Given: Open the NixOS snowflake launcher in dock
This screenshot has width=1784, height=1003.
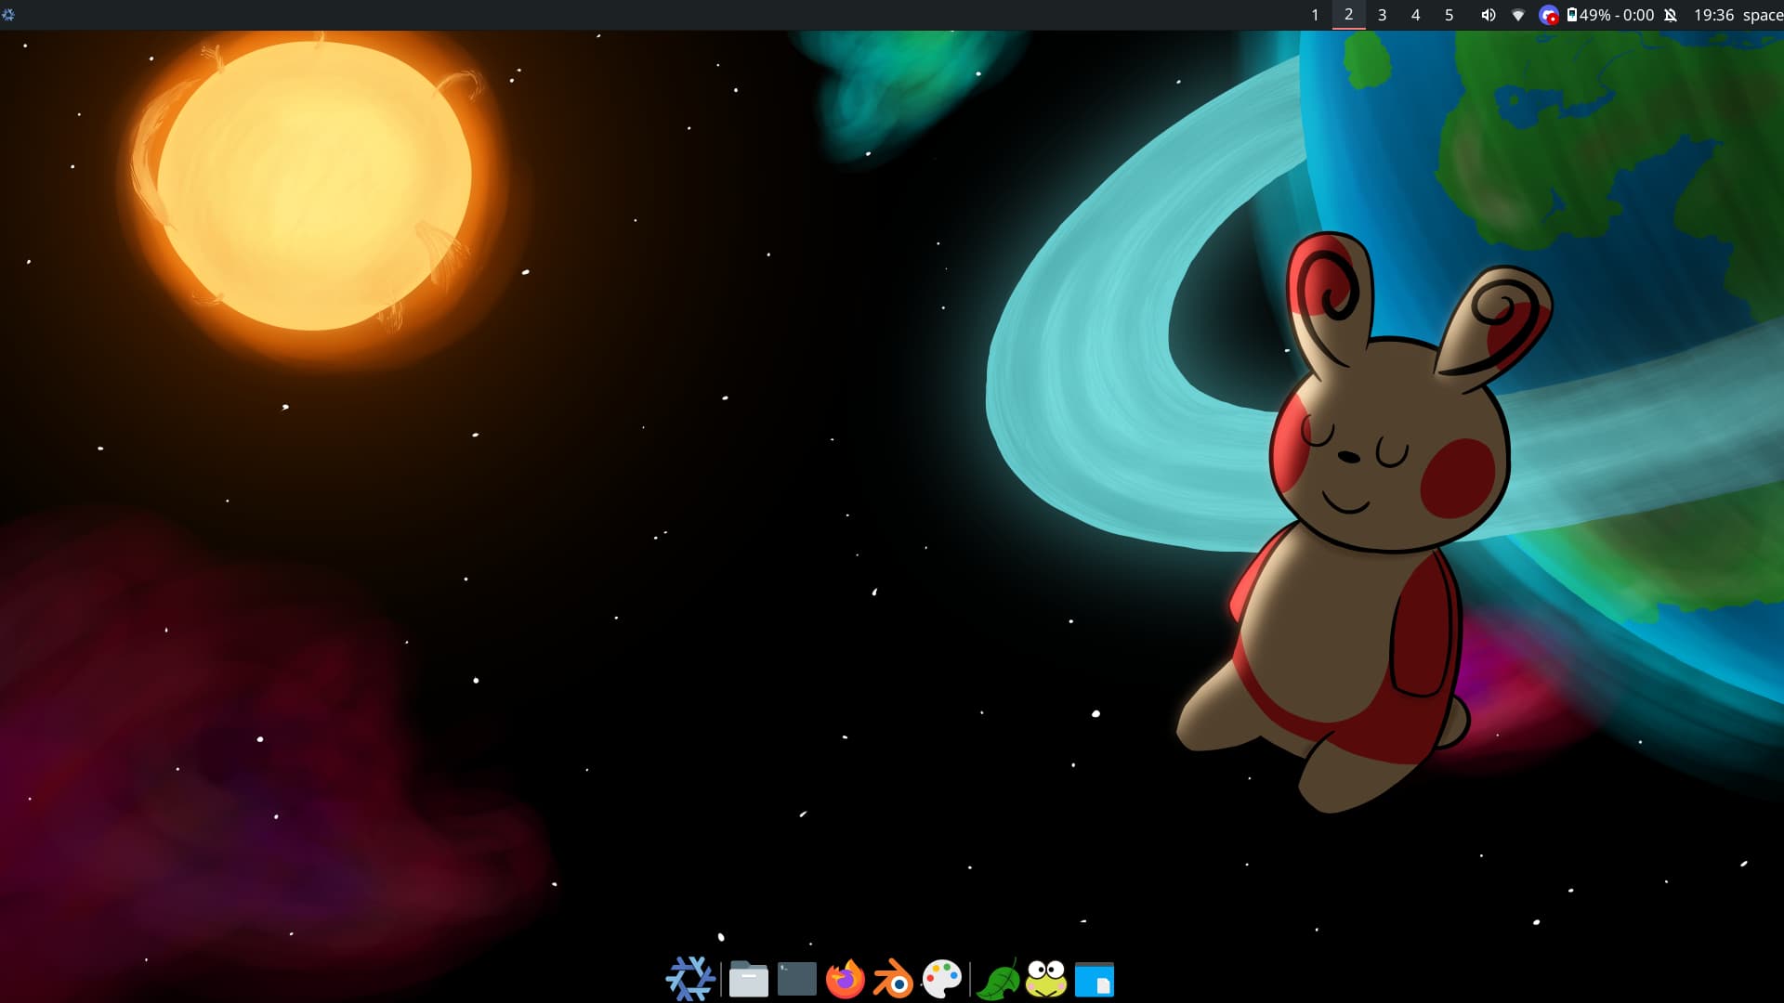Looking at the screenshot, I should click(690, 979).
